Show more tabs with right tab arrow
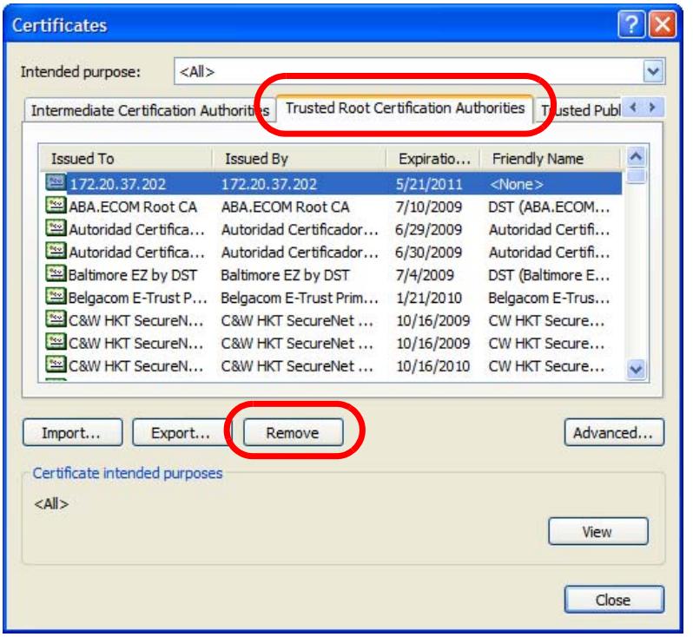The width and height of the screenshot is (693, 637). tap(652, 108)
